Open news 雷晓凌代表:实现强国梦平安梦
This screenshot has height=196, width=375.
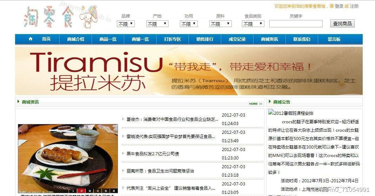[x=171, y=136]
